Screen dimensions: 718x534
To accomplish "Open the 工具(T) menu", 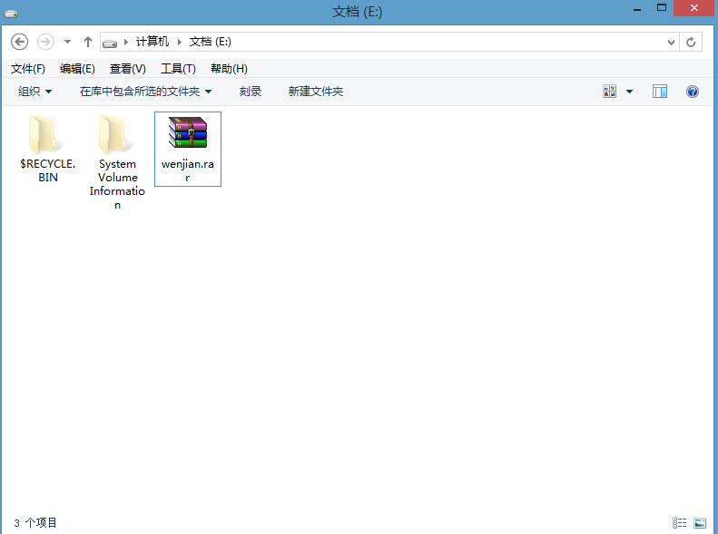I will pos(178,69).
